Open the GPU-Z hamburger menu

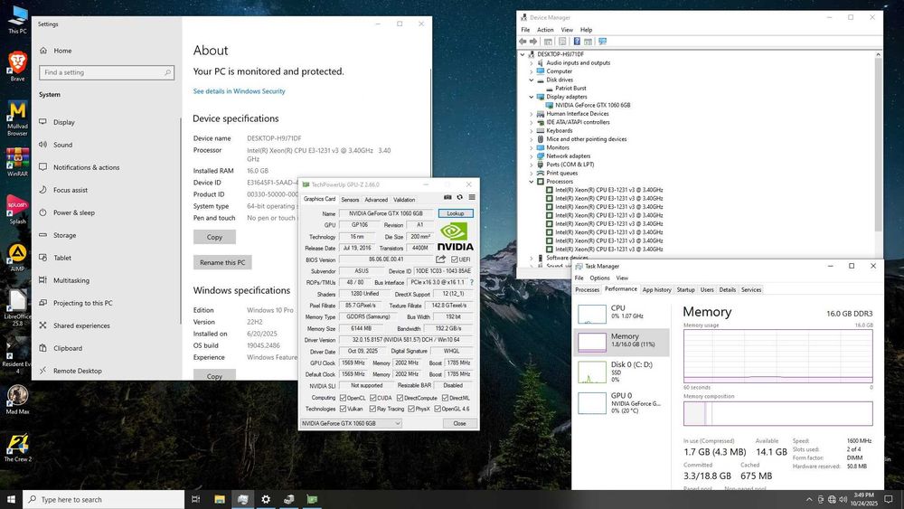(x=471, y=198)
